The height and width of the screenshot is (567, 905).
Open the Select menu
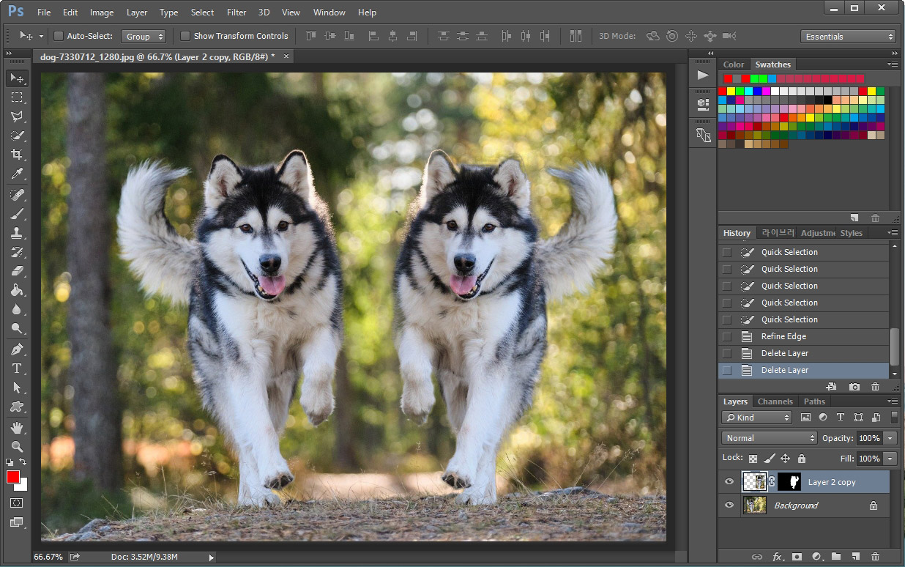point(202,12)
